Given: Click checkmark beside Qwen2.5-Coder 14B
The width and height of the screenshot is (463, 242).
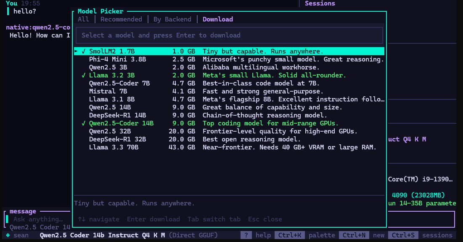Looking at the screenshot, I should click(x=84, y=123).
